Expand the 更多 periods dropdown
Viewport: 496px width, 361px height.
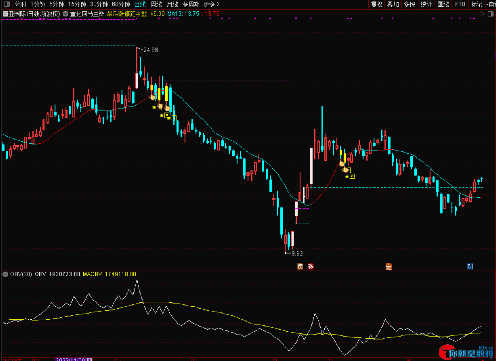211,4
